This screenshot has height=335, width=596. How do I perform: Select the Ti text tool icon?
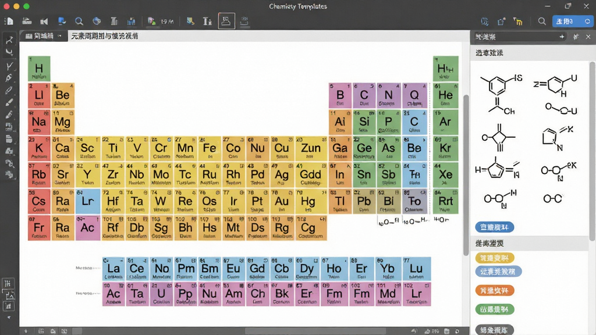[207, 22]
